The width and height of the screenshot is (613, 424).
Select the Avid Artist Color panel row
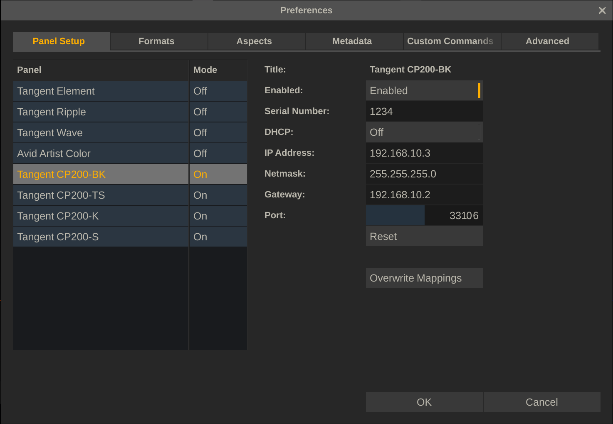101,153
